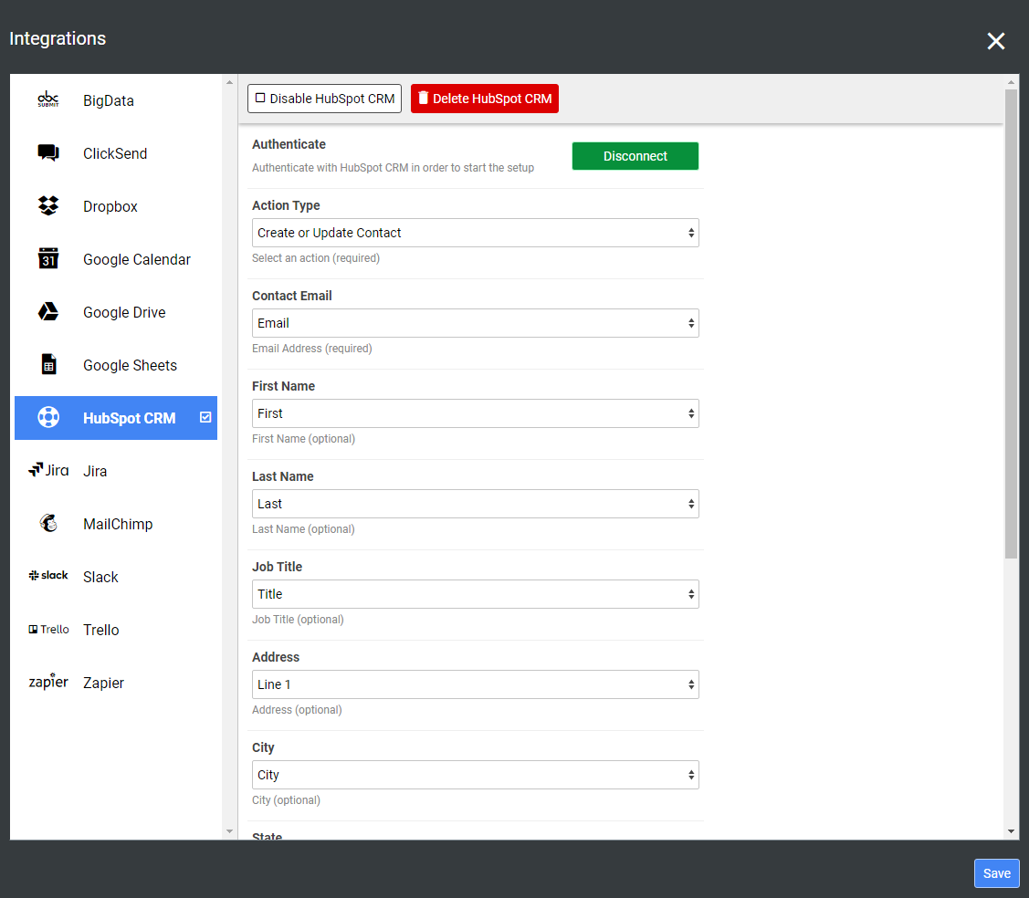Click the sidebar list scroll up arrow
This screenshot has width=1029, height=898.
229,82
